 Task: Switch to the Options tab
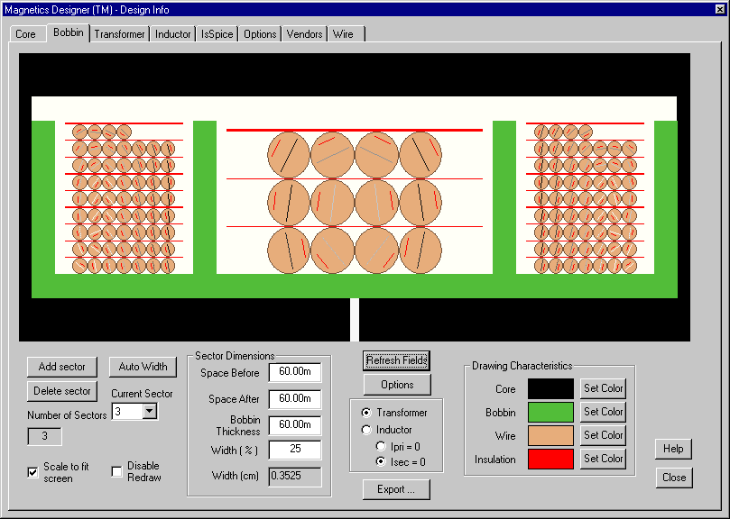(x=259, y=33)
